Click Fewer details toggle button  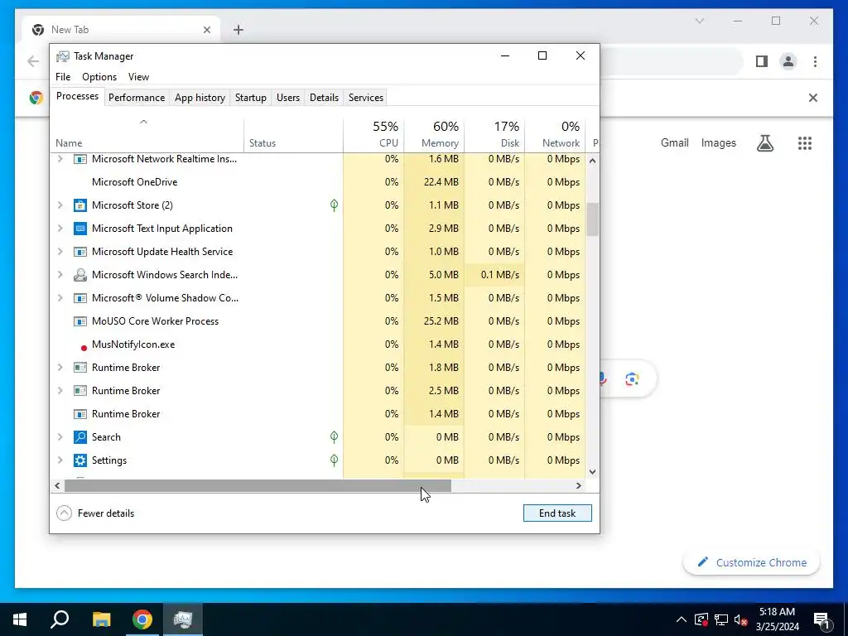(x=95, y=513)
